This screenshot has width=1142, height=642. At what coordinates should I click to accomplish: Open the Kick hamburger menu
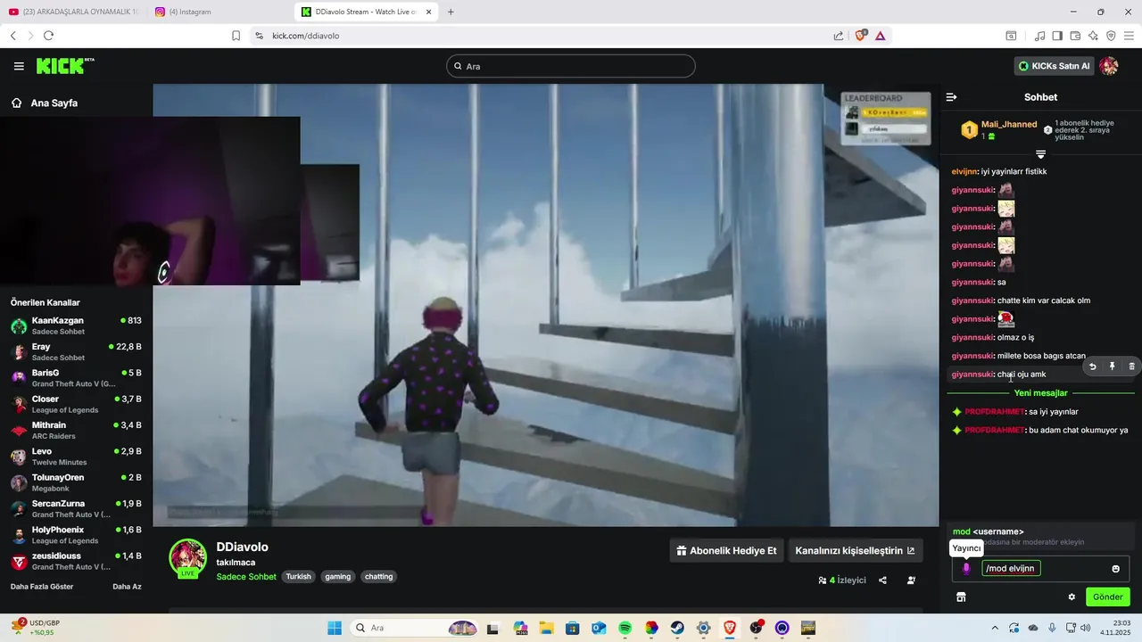19,66
